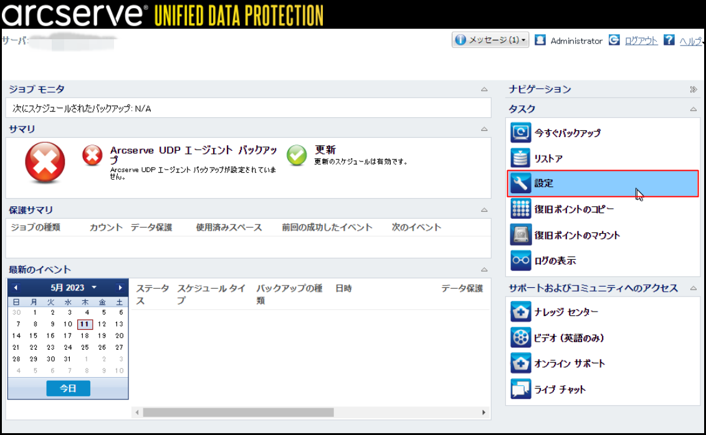This screenshot has height=435, width=706.
Task: Click the scrollbar left arrow under events
Action: tap(137, 412)
